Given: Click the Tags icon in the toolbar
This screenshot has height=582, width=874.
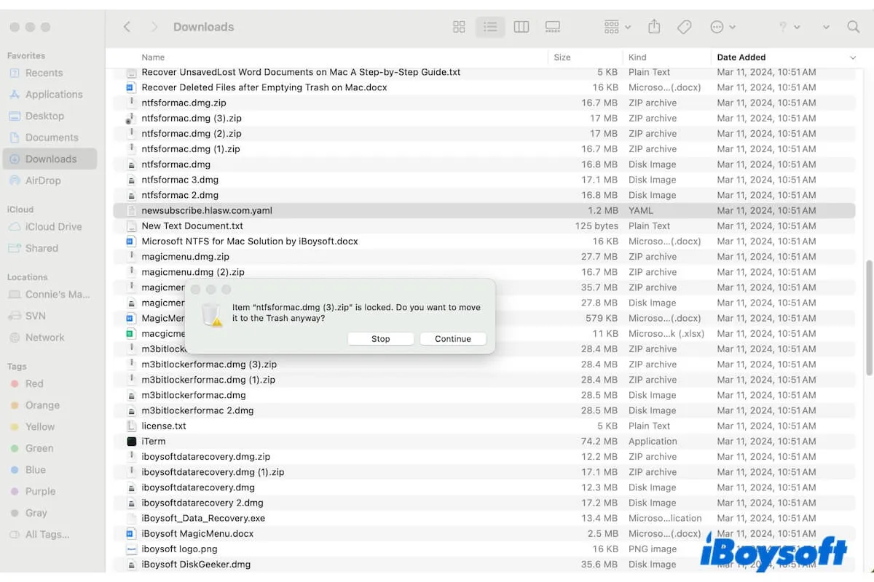Looking at the screenshot, I should [685, 26].
